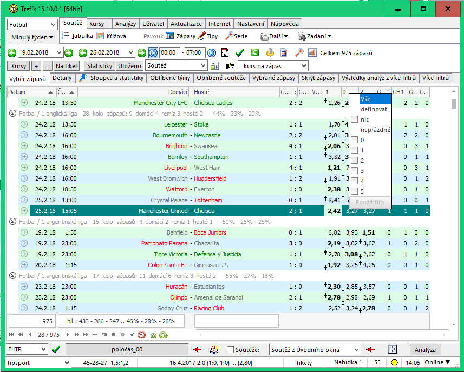The height and width of the screenshot is (372, 464).
Task: Open the Tabulka league table view
Action: coord(77,36)
